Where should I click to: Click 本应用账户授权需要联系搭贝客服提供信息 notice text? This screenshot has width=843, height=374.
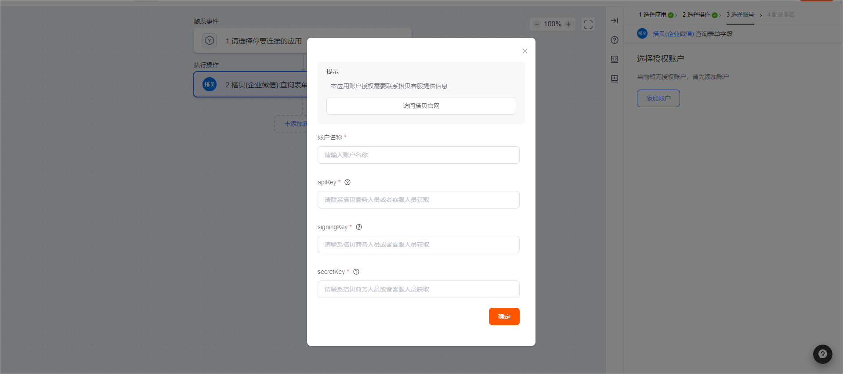[x=389, y=86]
